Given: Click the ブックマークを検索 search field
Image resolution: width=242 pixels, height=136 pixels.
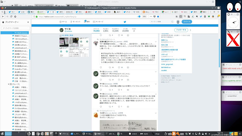Looking at the screenshot, I should pyautogui.click(x=16, y=28).
